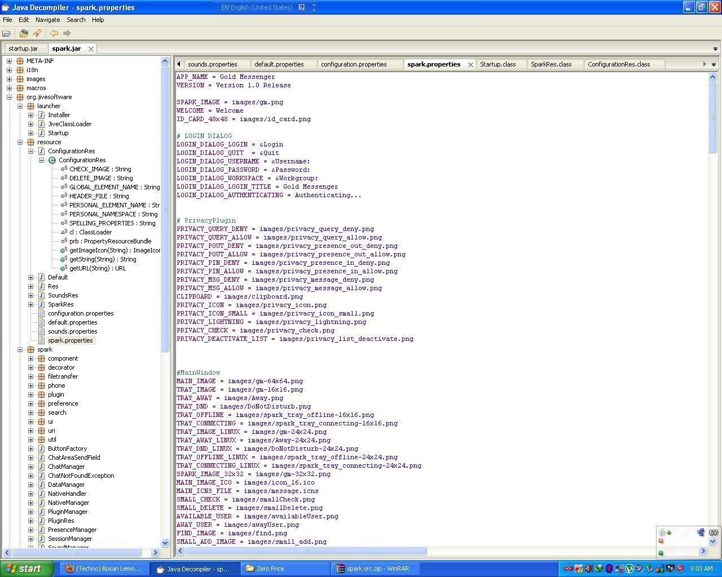
Task: Collapse the org.jivesoftware package node
Action: (10, 97)
